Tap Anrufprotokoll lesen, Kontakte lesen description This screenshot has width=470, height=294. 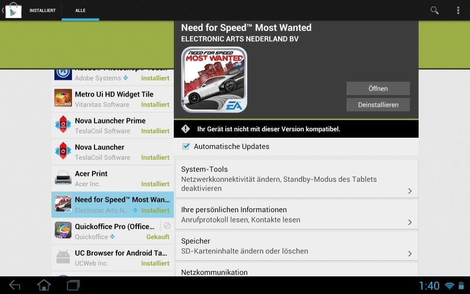tap(241, 220)
